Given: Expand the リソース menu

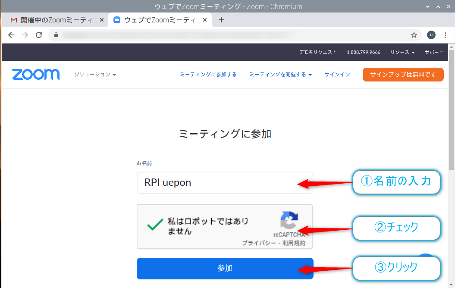Looking at the screenshot, I should click(x=402, y=52).
